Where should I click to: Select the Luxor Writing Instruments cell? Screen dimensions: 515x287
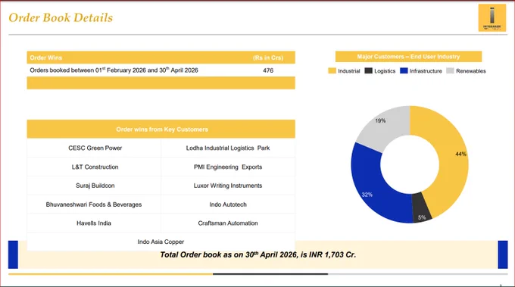228,186
